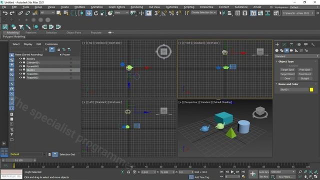The image size is (320, 180).
Task: Open the key mode Selected dropdown
Action: point(282,172)
